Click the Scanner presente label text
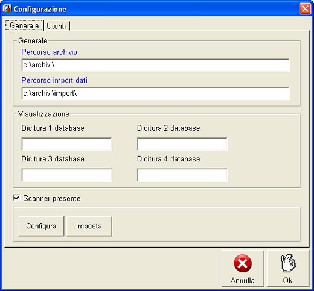 tap(52, 198)
